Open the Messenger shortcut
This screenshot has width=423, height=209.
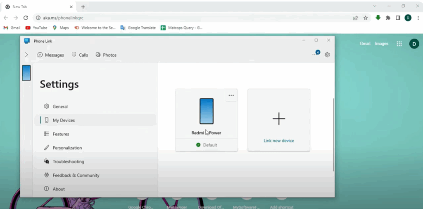177,203
